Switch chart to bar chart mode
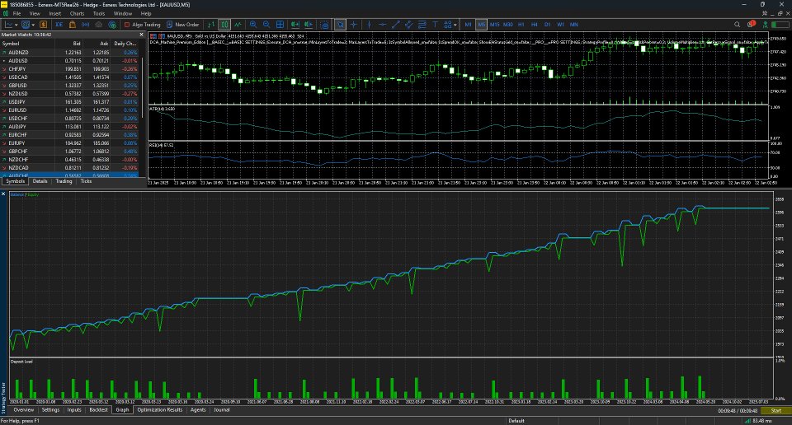This screenshot has height=425, width=792. click(211, 24)
